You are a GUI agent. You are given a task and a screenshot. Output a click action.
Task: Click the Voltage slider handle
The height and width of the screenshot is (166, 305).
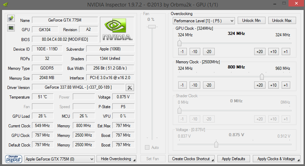click(x=216, y=144)
